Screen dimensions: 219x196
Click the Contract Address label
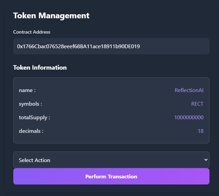[x=31, y=32]
